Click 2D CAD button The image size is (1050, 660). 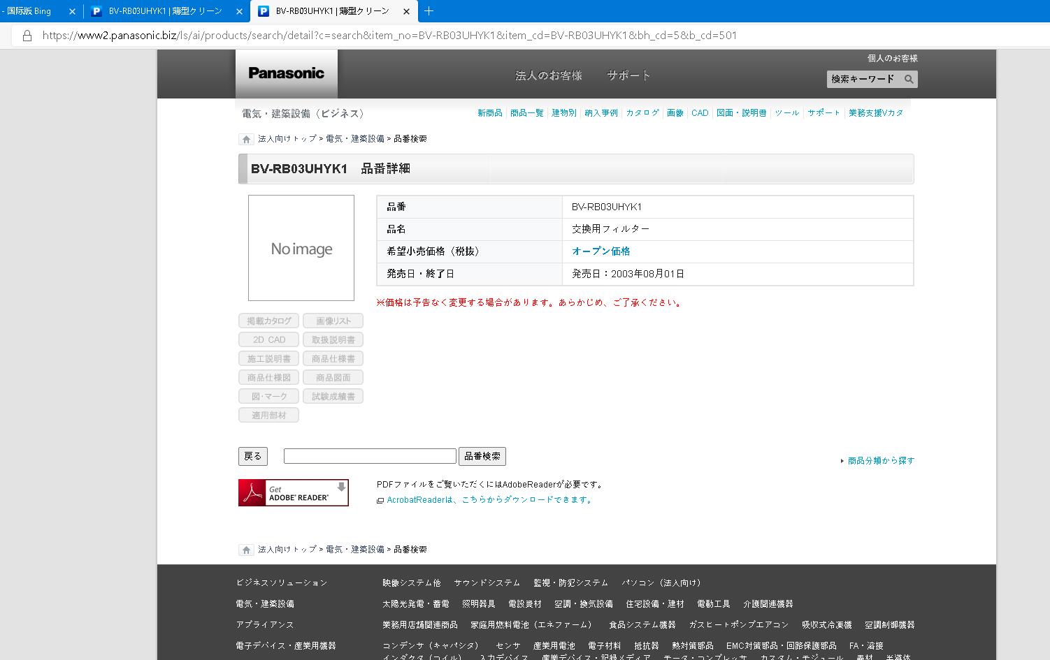[x=269, y=339]
